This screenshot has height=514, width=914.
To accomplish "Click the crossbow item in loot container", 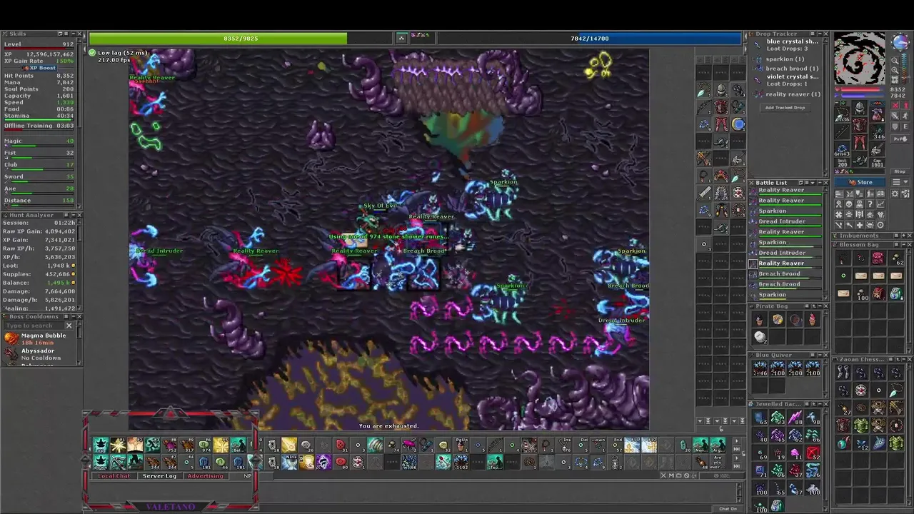I will (897, 408).
